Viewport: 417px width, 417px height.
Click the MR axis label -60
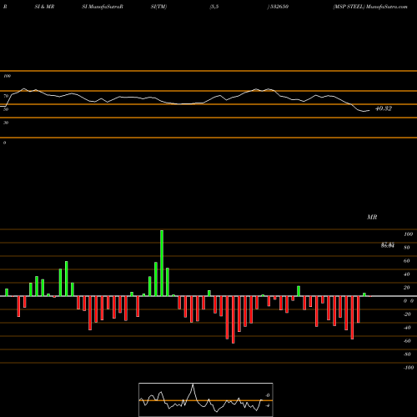(x=407, y=341)
